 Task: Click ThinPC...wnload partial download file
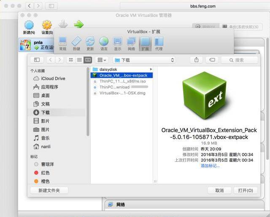[x=121, y=87]
